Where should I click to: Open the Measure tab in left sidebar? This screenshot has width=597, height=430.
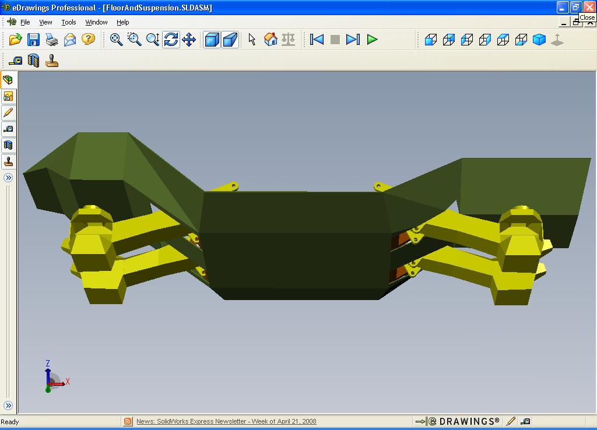coord(8,129)
